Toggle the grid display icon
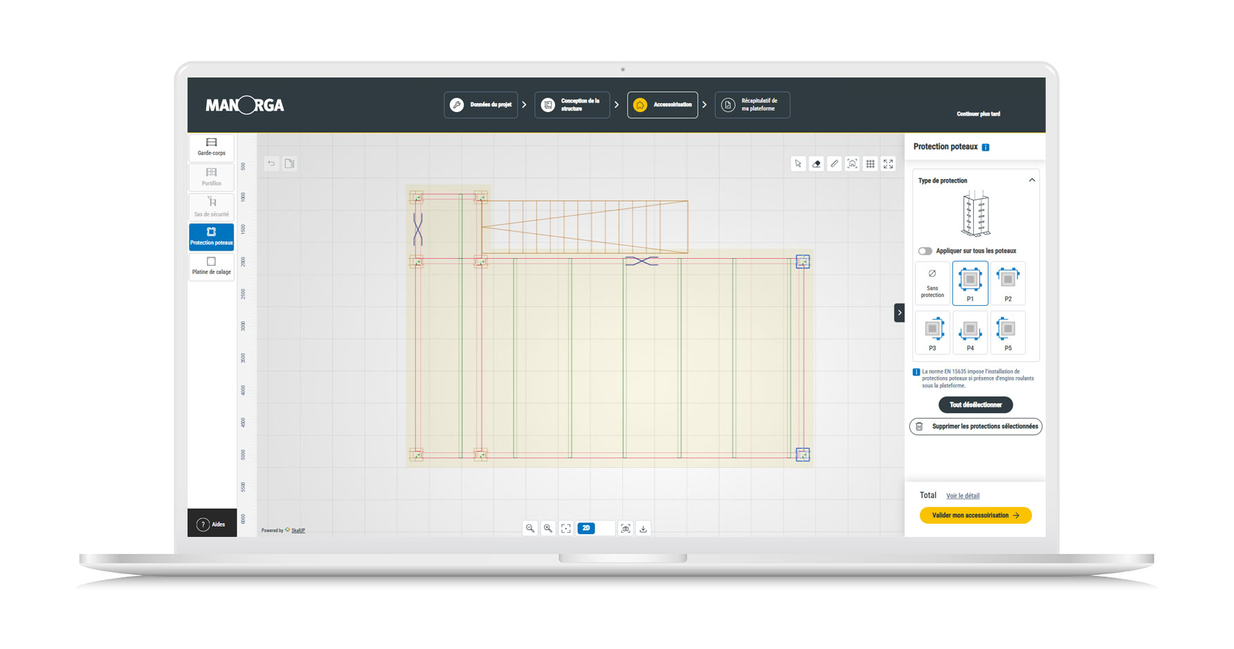Screen dimensions: 1234x649 [870, 163]
